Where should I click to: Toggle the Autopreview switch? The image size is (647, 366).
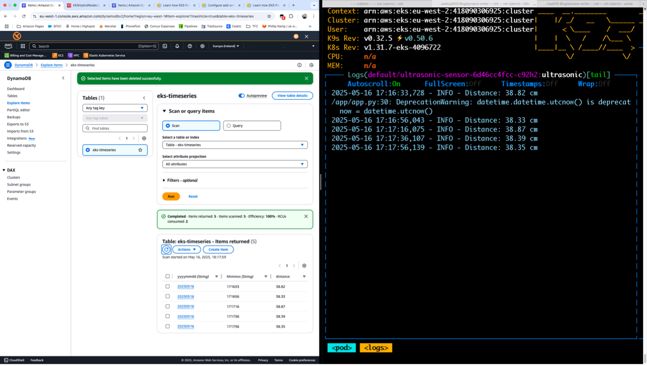[x=242, y=95]
